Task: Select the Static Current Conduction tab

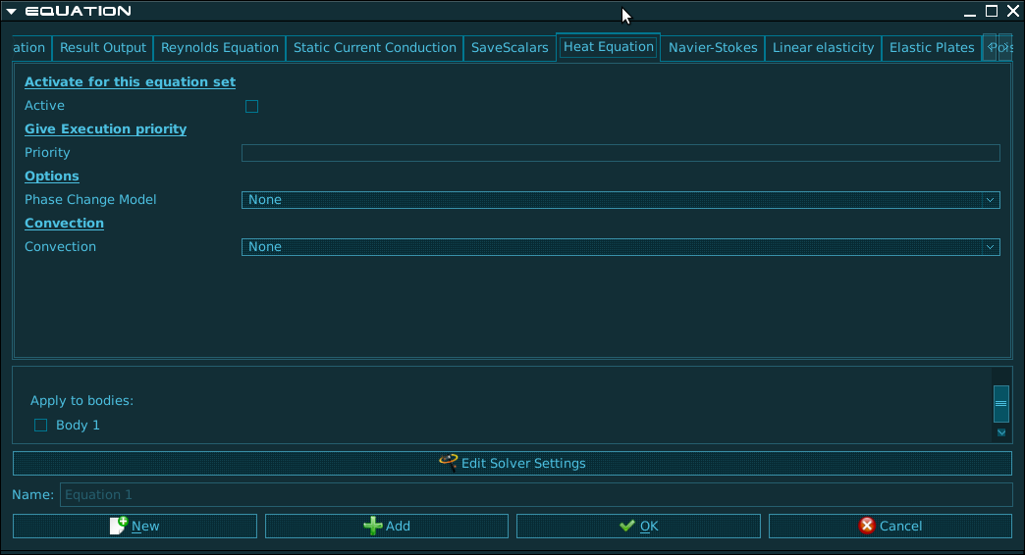Action: 375,47
